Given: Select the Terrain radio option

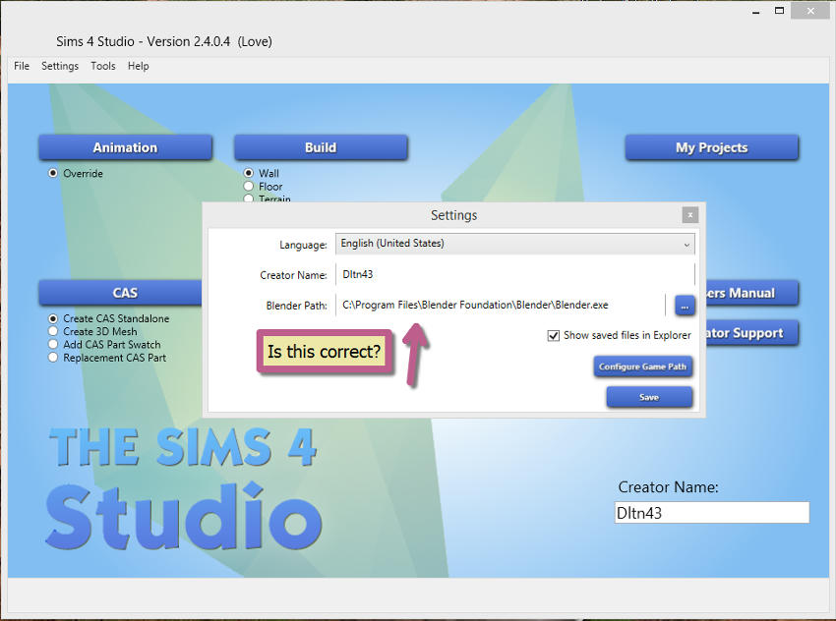Looking at the screenshot, I should [x=249, y=198].
